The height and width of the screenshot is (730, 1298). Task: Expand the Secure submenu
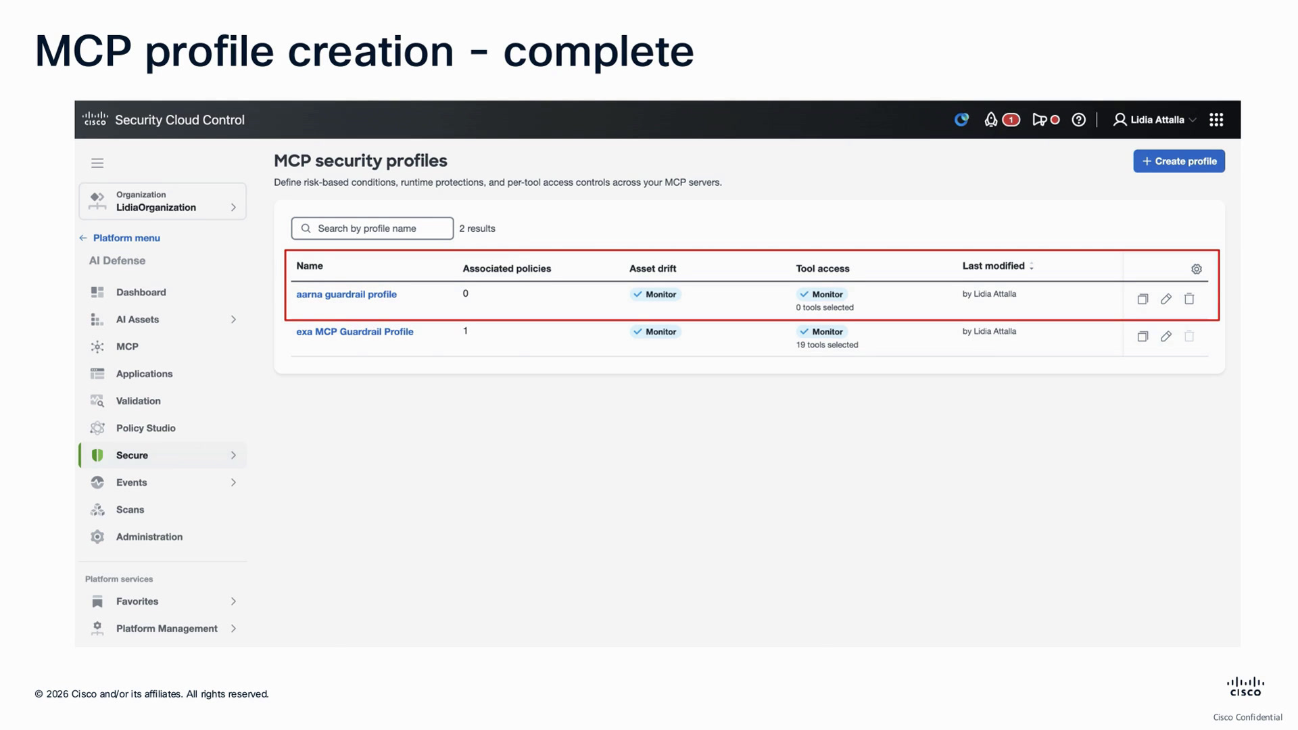pos(233,455)
